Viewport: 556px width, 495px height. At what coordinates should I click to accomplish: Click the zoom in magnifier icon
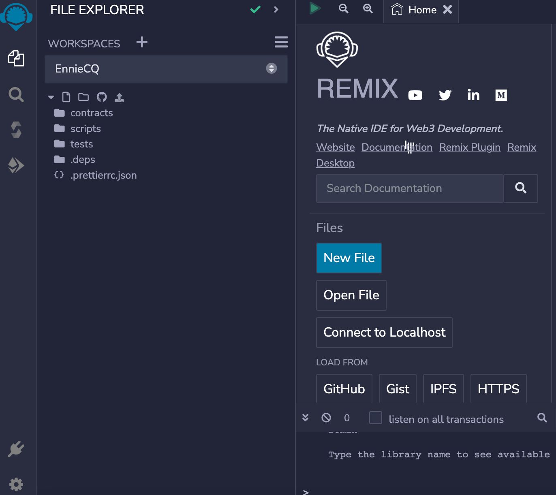368,9
